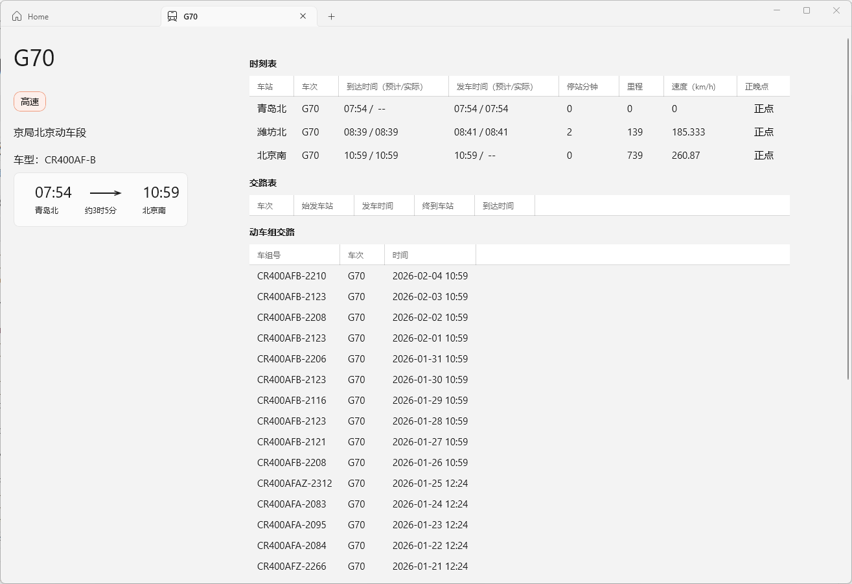The image size is (852, 584).
Task: Open a new tab with the plus icon
Action: point(331,16)
